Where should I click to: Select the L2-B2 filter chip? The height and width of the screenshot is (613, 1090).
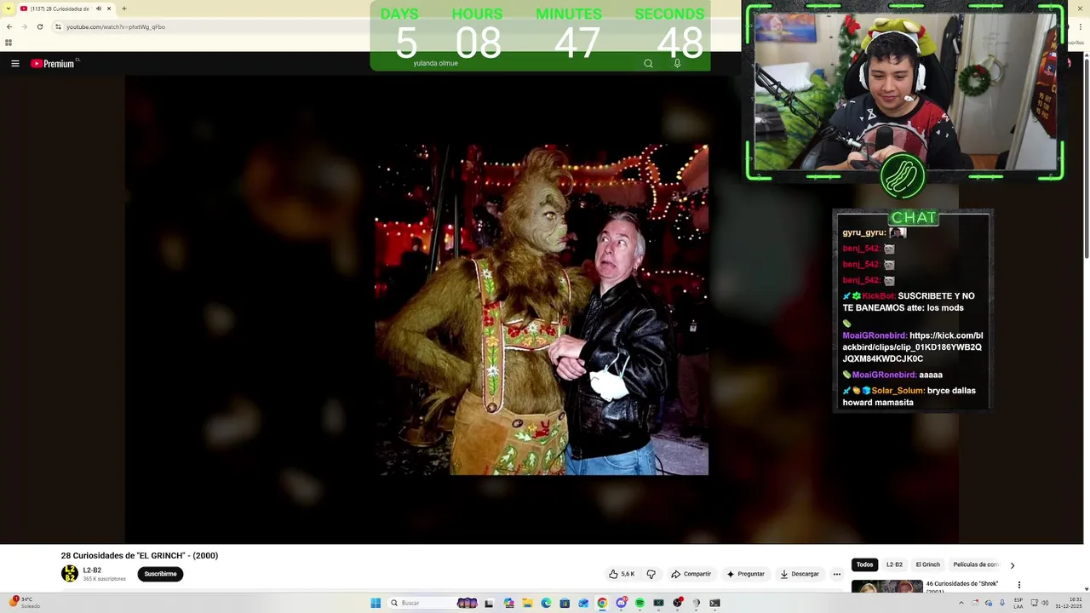(894, 564)
